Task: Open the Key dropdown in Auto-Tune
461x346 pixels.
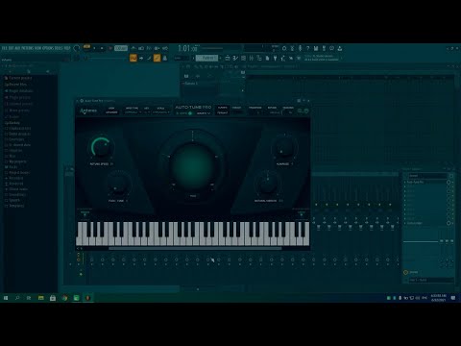Action: coord(146,112)
